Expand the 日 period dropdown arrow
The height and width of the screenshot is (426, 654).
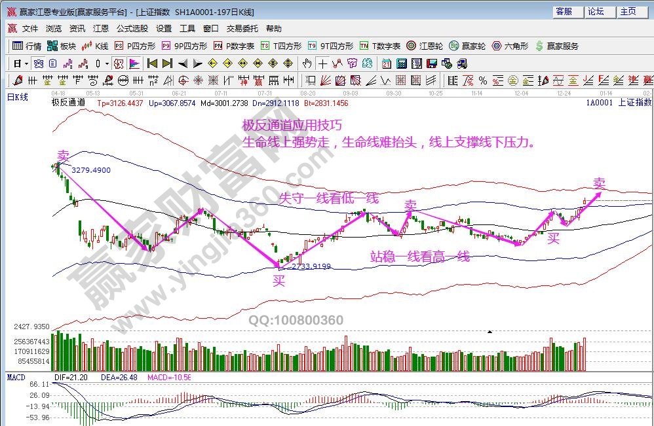(x=26, y=63)
